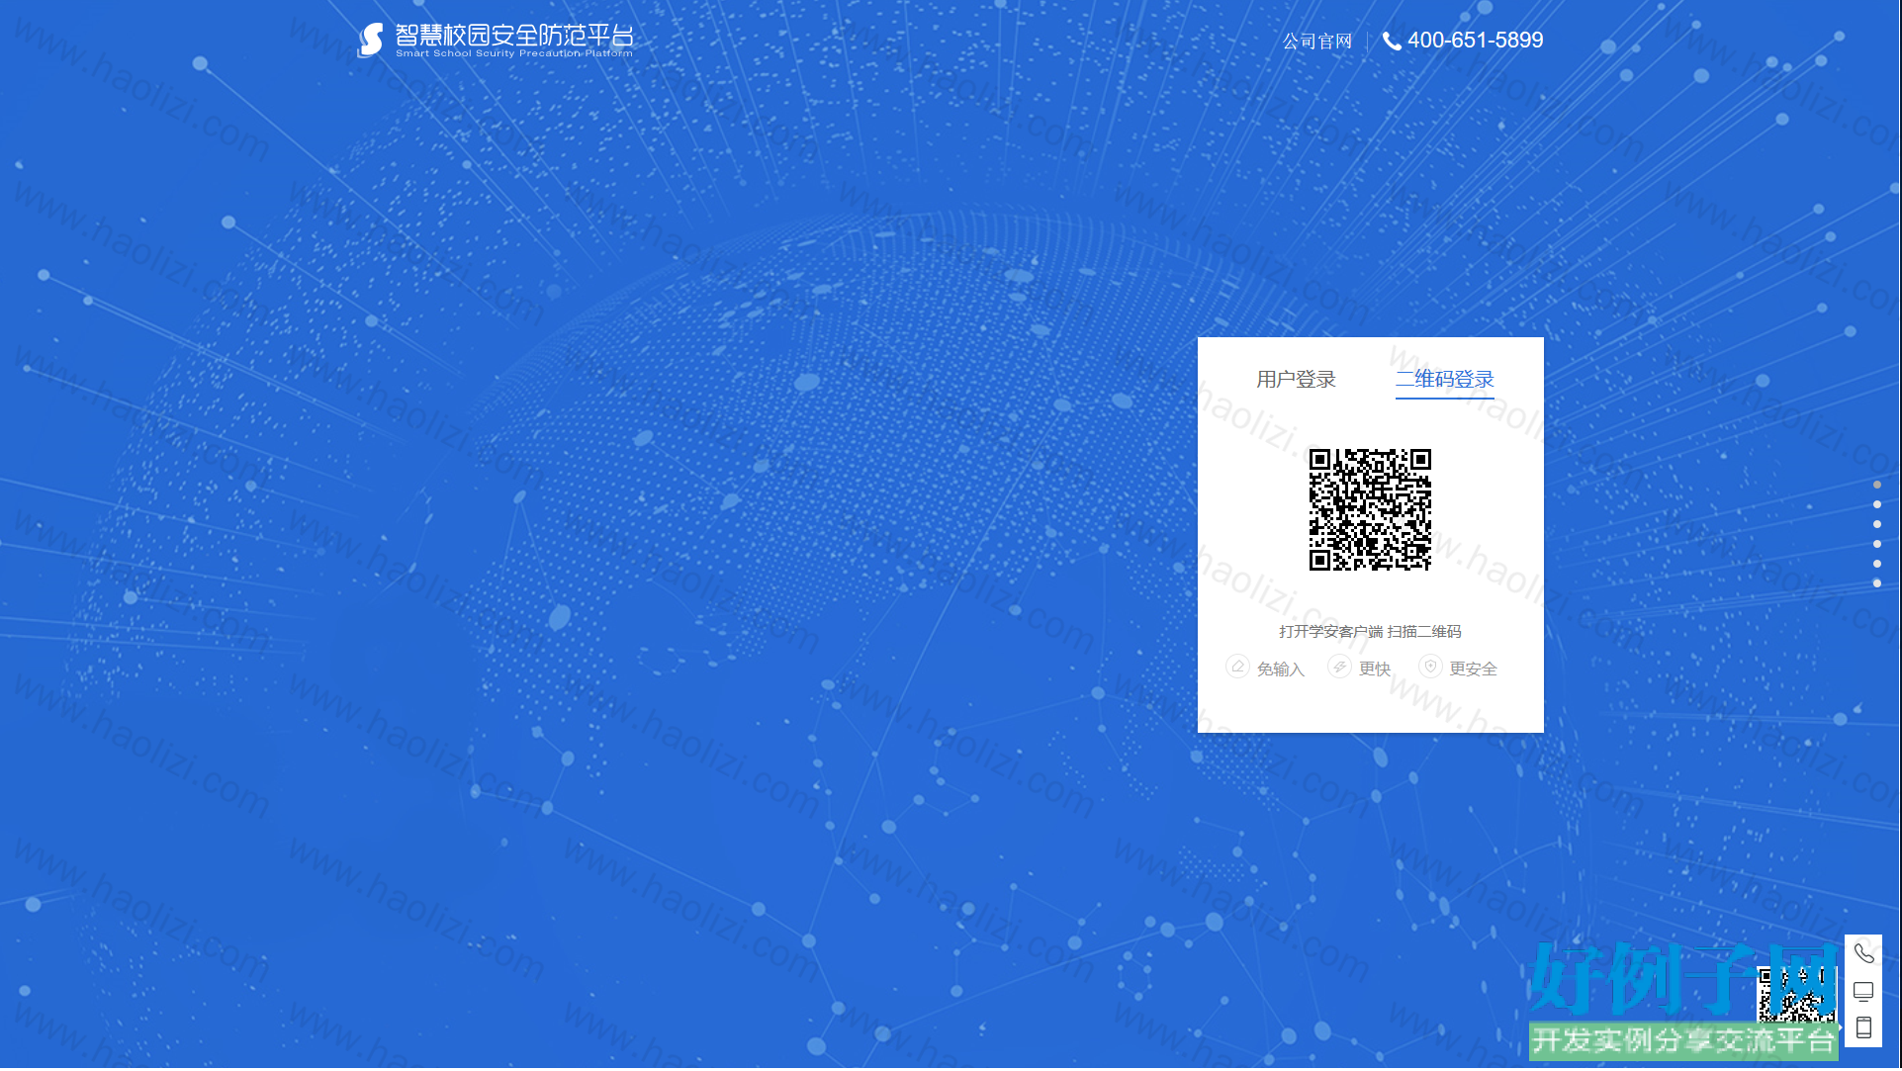Select the 二维码登录 tab
Screen dimensions: 1902x1071
coord(1444,380)
